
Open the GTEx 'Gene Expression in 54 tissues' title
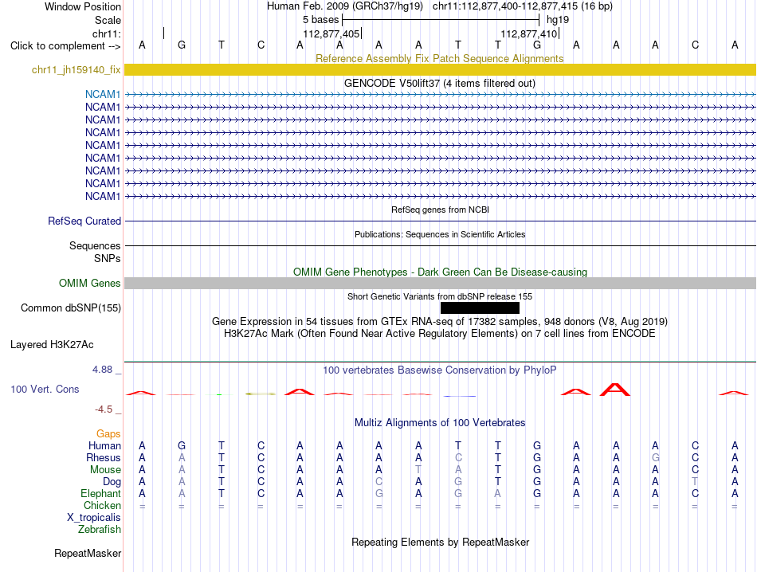(440, 322)
